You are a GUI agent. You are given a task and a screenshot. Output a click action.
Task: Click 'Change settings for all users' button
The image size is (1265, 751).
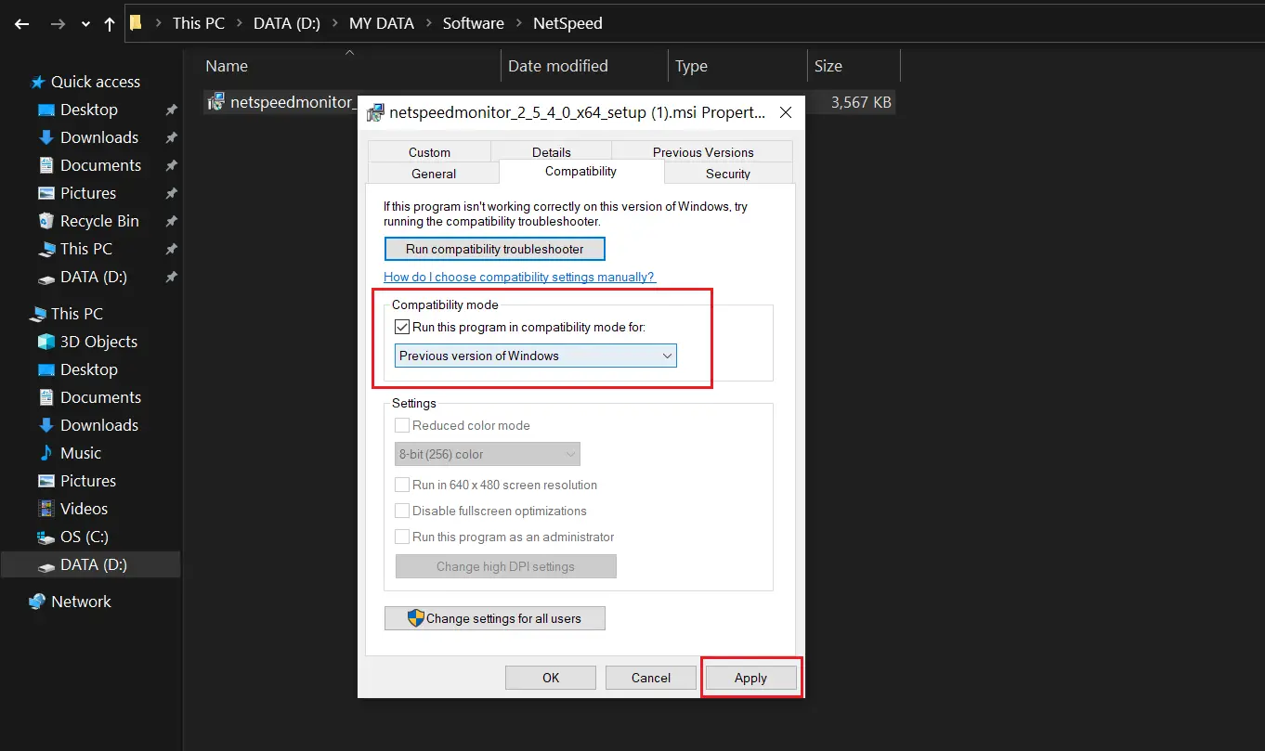coord(495,618)
